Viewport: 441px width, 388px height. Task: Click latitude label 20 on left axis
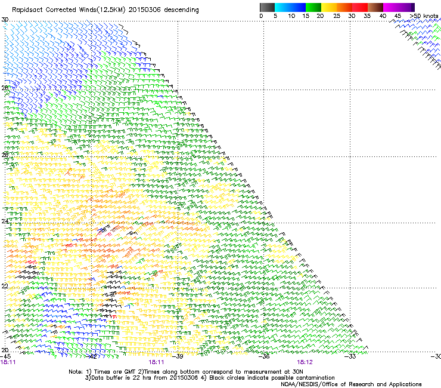point(5,350)
